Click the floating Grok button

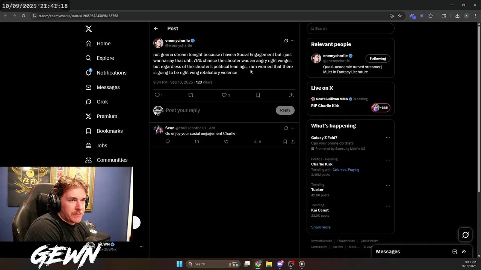tap(466, 235)
